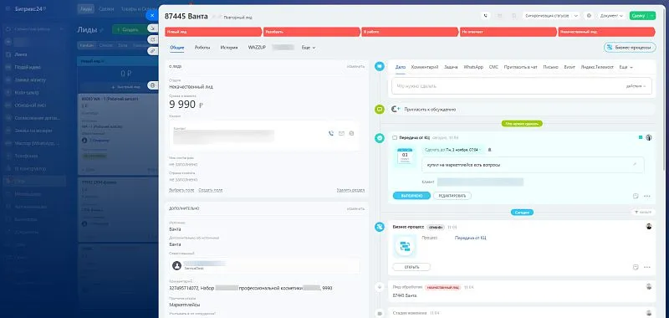This screenshot has width=669, height=318.
Task: Select the Яндекс.Телемост timeline tab
Action: point(597,68)
